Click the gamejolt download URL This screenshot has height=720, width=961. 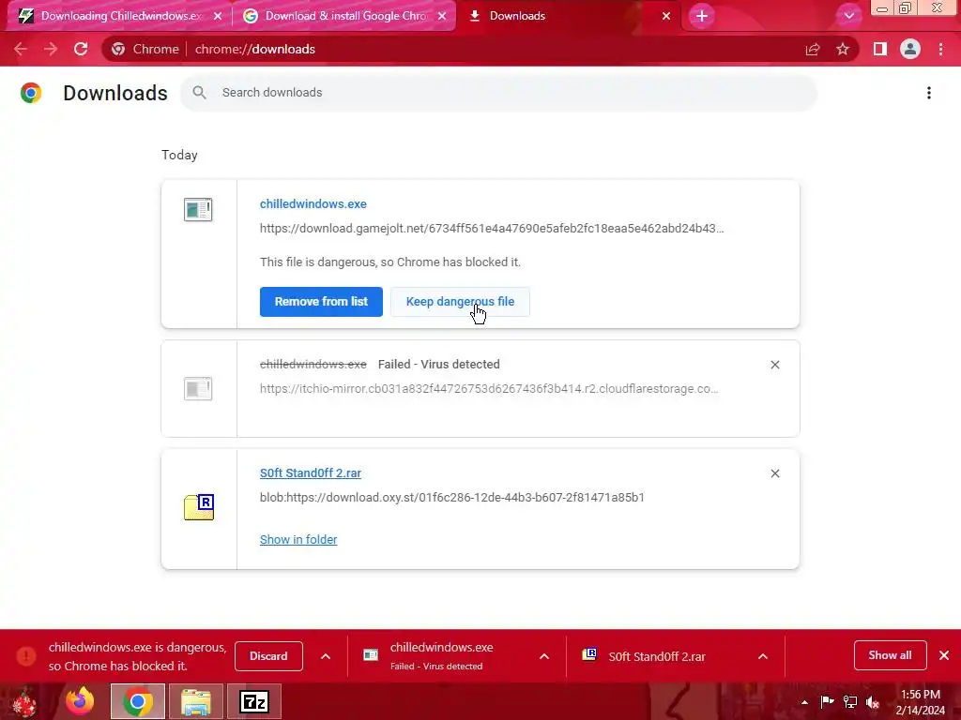coord(492,229)
